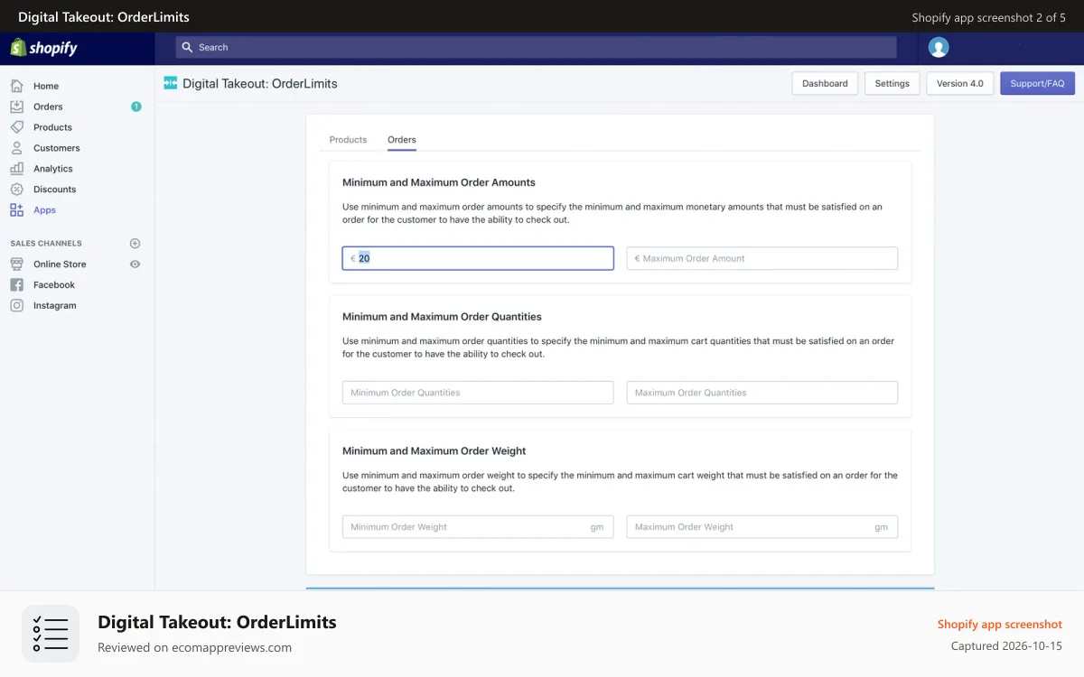The height and width of the screenshot is (677, 1084).
Task: Click heading Minimum and Maximum Order Quantities
Action: tap(442, 317)
